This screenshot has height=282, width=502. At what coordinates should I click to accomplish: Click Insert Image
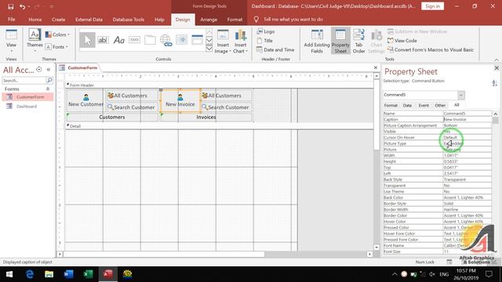click(223, 42)
